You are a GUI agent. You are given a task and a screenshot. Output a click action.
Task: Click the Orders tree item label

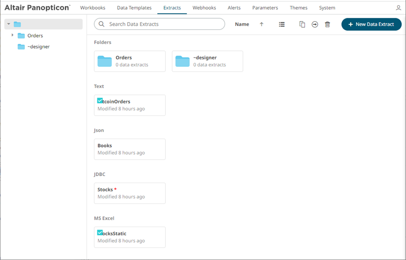click(35, 36)
